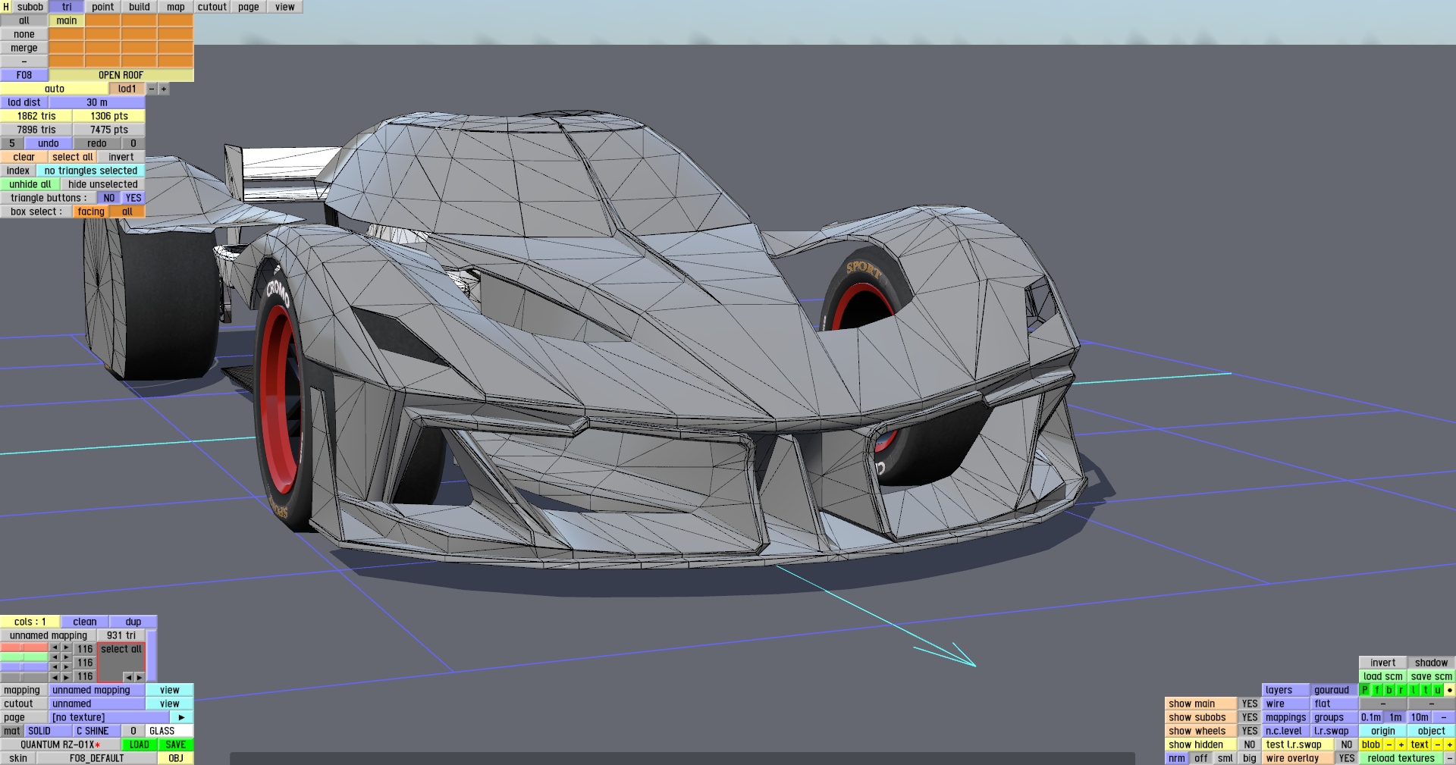
Task: Change the SOLID material type
Action: coord(49,731)
